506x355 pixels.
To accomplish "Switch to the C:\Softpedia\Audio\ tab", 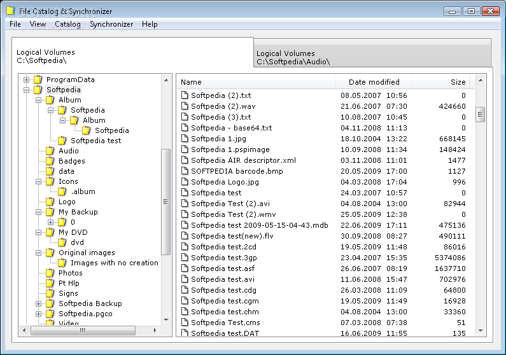I will [372, 53].
